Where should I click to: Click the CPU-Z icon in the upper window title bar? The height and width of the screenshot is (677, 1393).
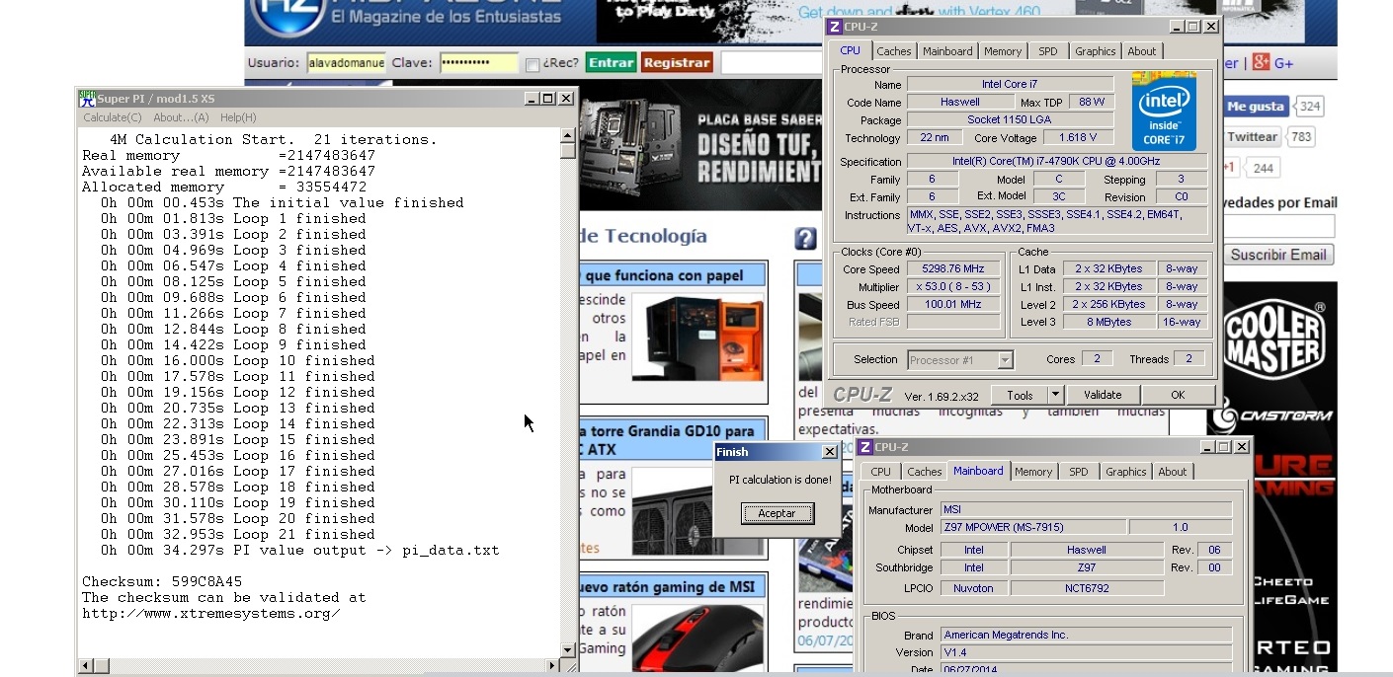click(834, 27)
